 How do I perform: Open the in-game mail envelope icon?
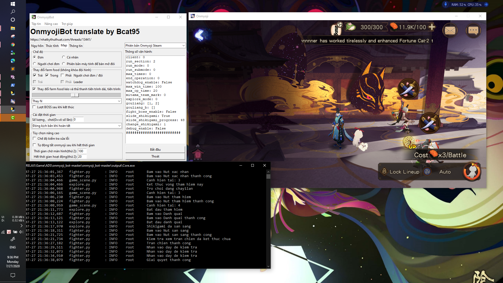450,31
